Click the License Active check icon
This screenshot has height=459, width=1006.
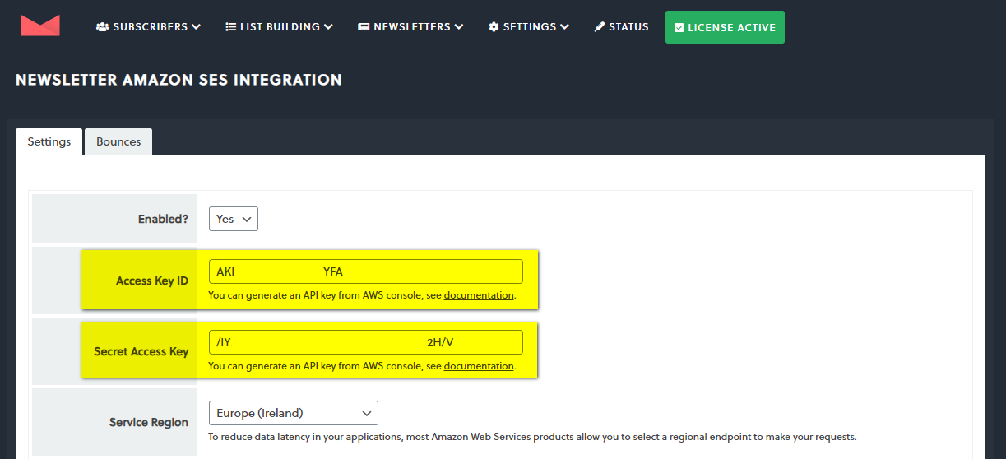click(x=679, y=27)
